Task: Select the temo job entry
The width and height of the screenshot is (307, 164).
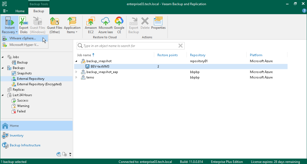Action: click(90, 77)
